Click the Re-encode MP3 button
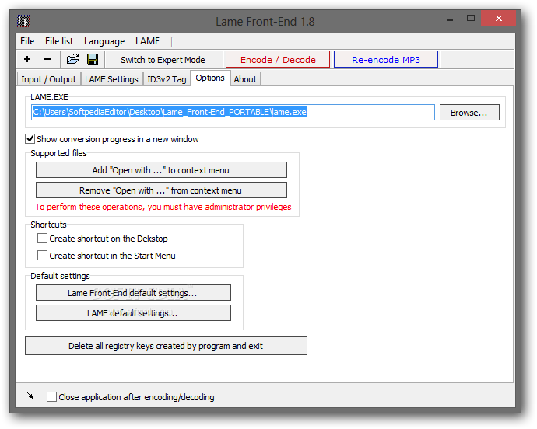The height and width of the screenshot is (429, 537). (x=386, y=60)
